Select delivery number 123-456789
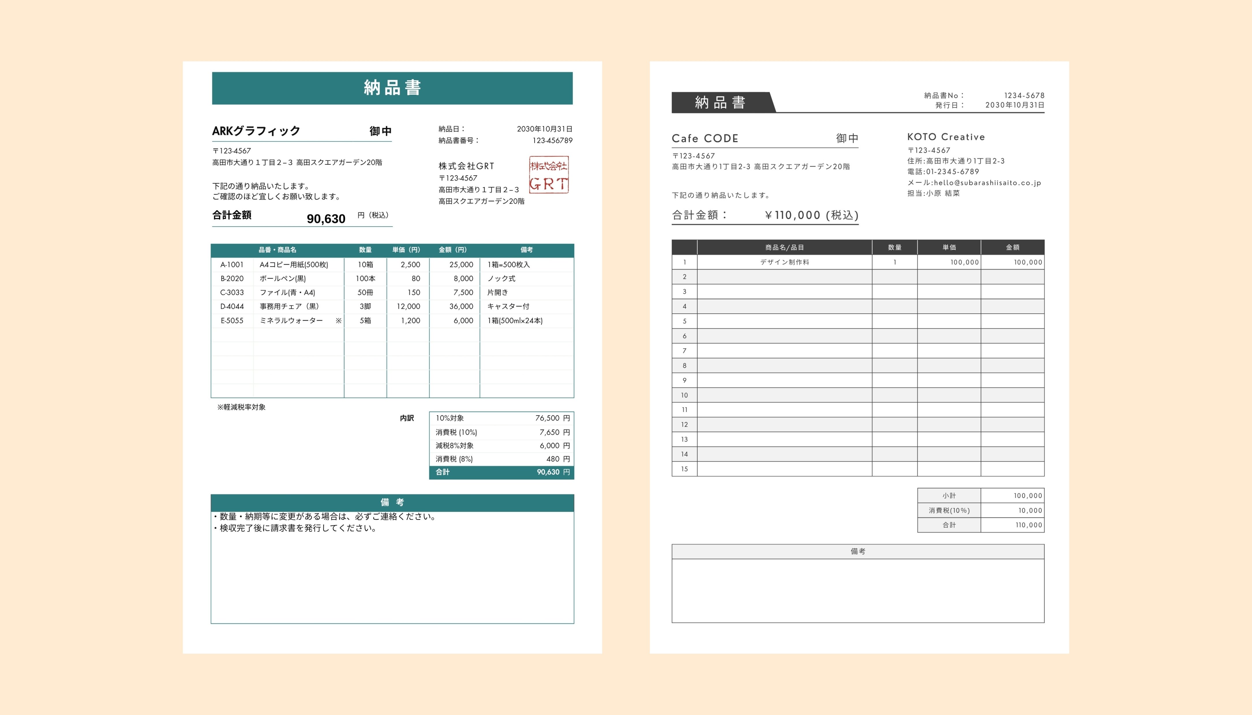This screenshot has height=715, width=1252. point(552,140)
